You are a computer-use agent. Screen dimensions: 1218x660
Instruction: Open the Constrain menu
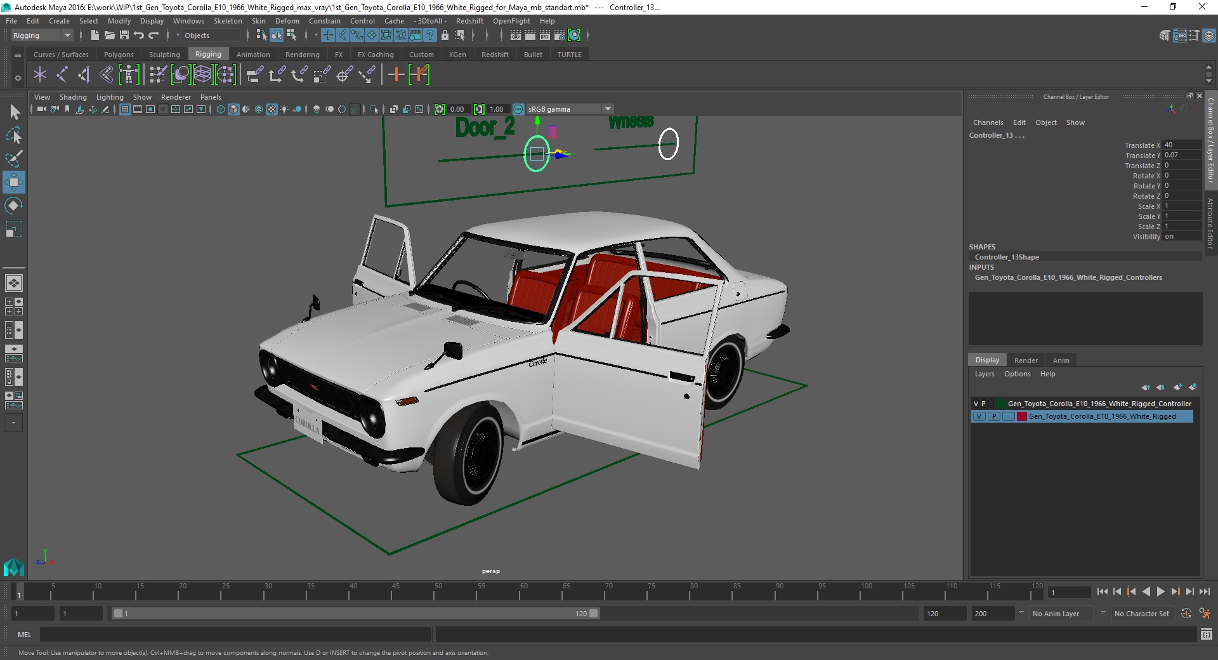324,21
